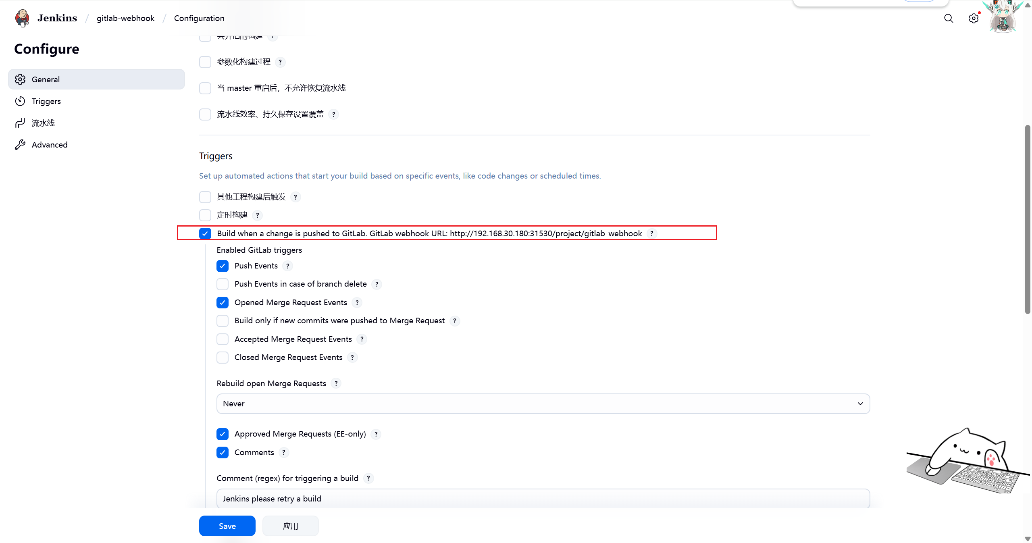Enable 其他工程构建后触发 checkbox
Image resolution: width=1032 pixels, height=543 pixels.
pyautogui.click(x=205, y=197)
